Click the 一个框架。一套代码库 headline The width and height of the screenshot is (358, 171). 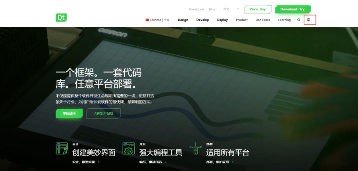(x=99, y=79)
